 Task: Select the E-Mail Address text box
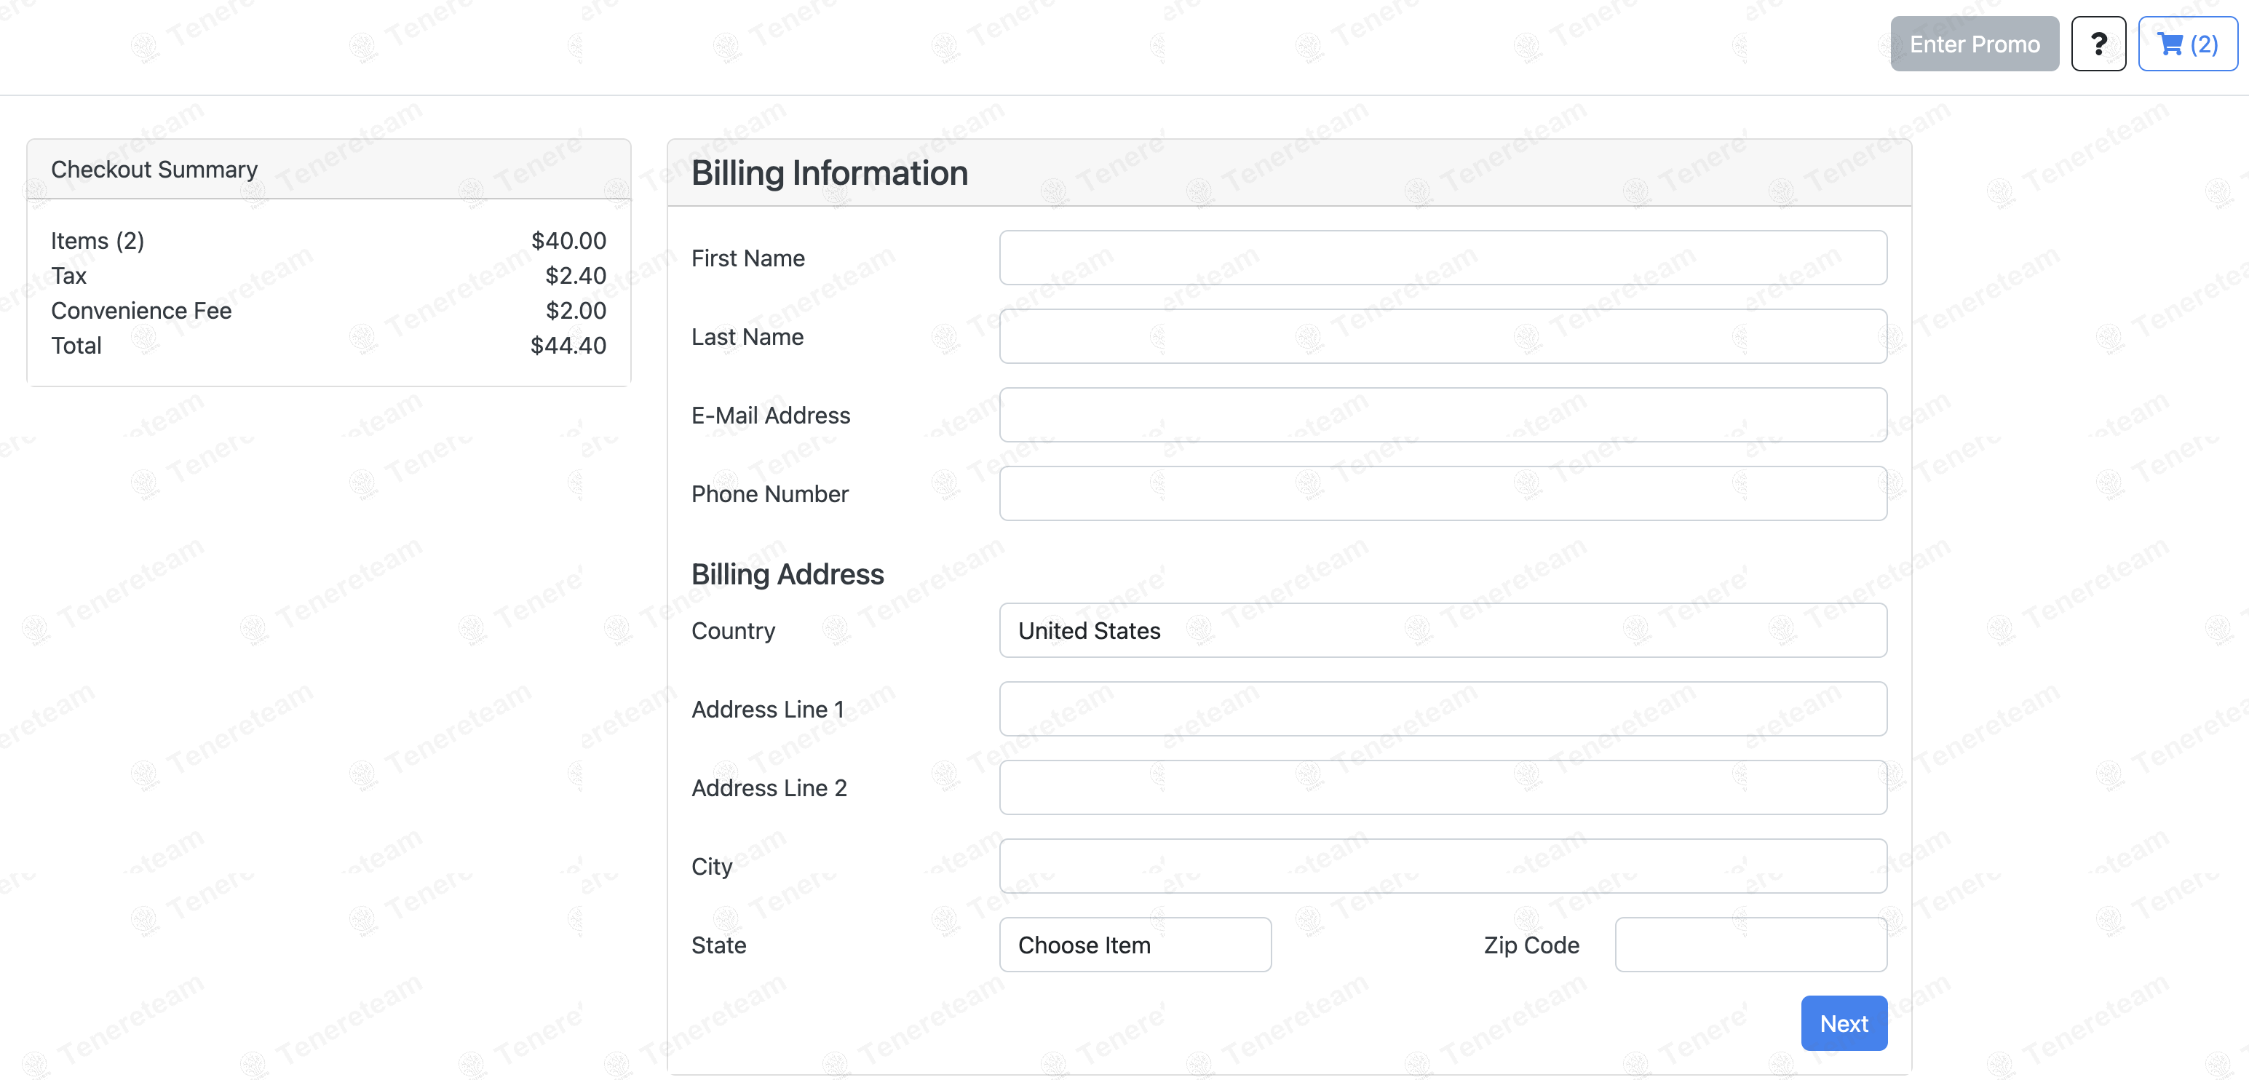[x=1443, y=416]
